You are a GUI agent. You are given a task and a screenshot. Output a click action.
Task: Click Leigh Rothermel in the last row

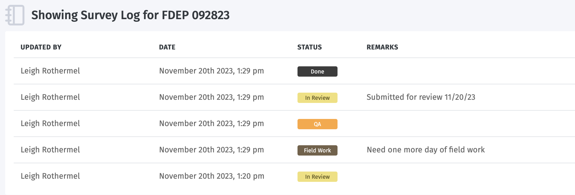(50, 176)
